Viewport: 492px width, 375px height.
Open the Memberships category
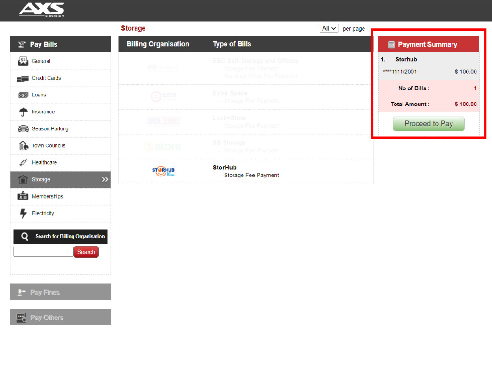pos(61,197)
